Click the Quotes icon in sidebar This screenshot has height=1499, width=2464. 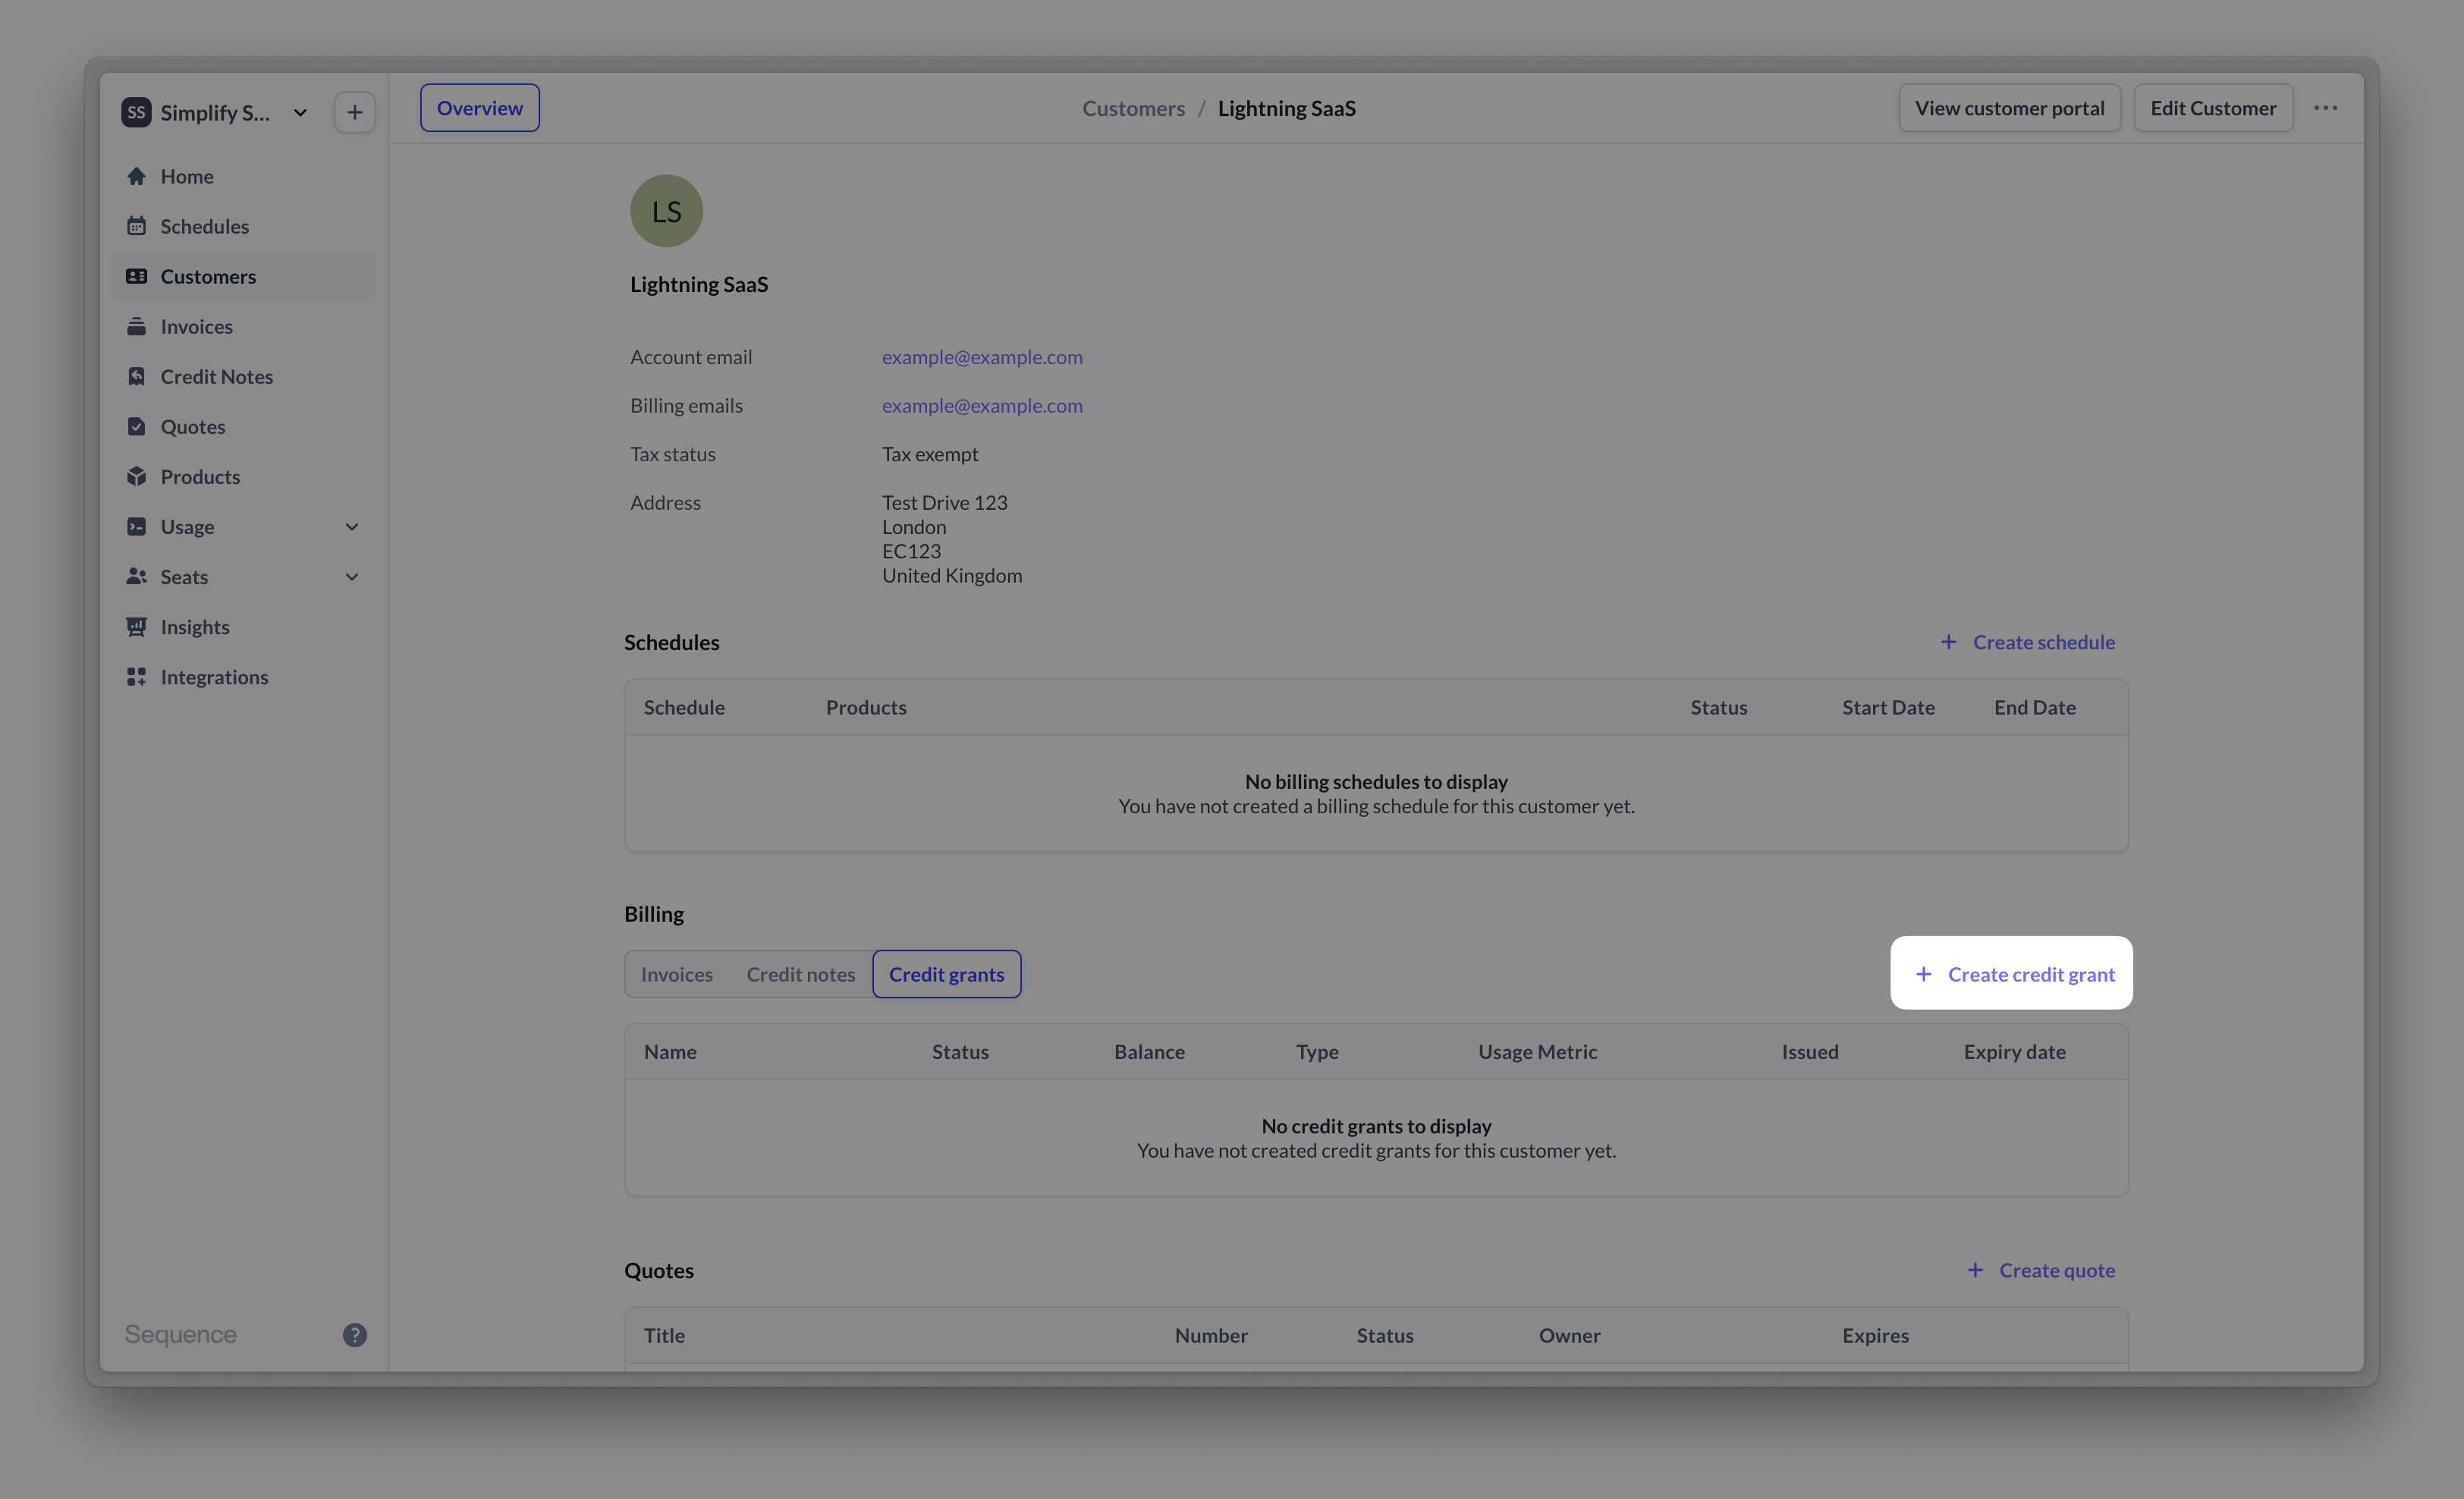pos(137,426)
